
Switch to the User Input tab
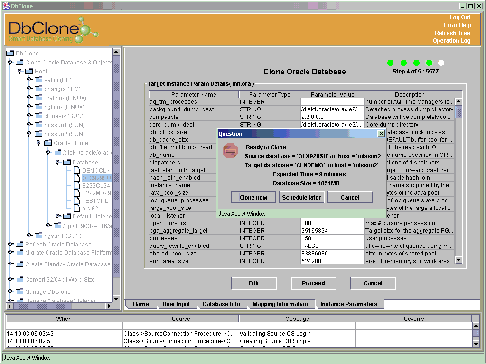[176, 304]
